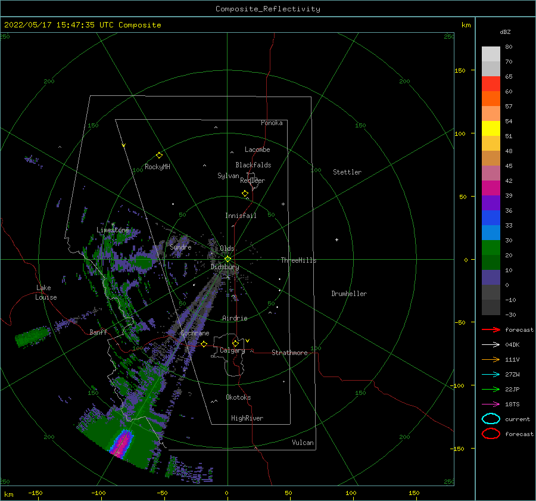Viewport: 536px width, 501px height.
Task: Click the ThreeHills city label
Action: point(298,260)
